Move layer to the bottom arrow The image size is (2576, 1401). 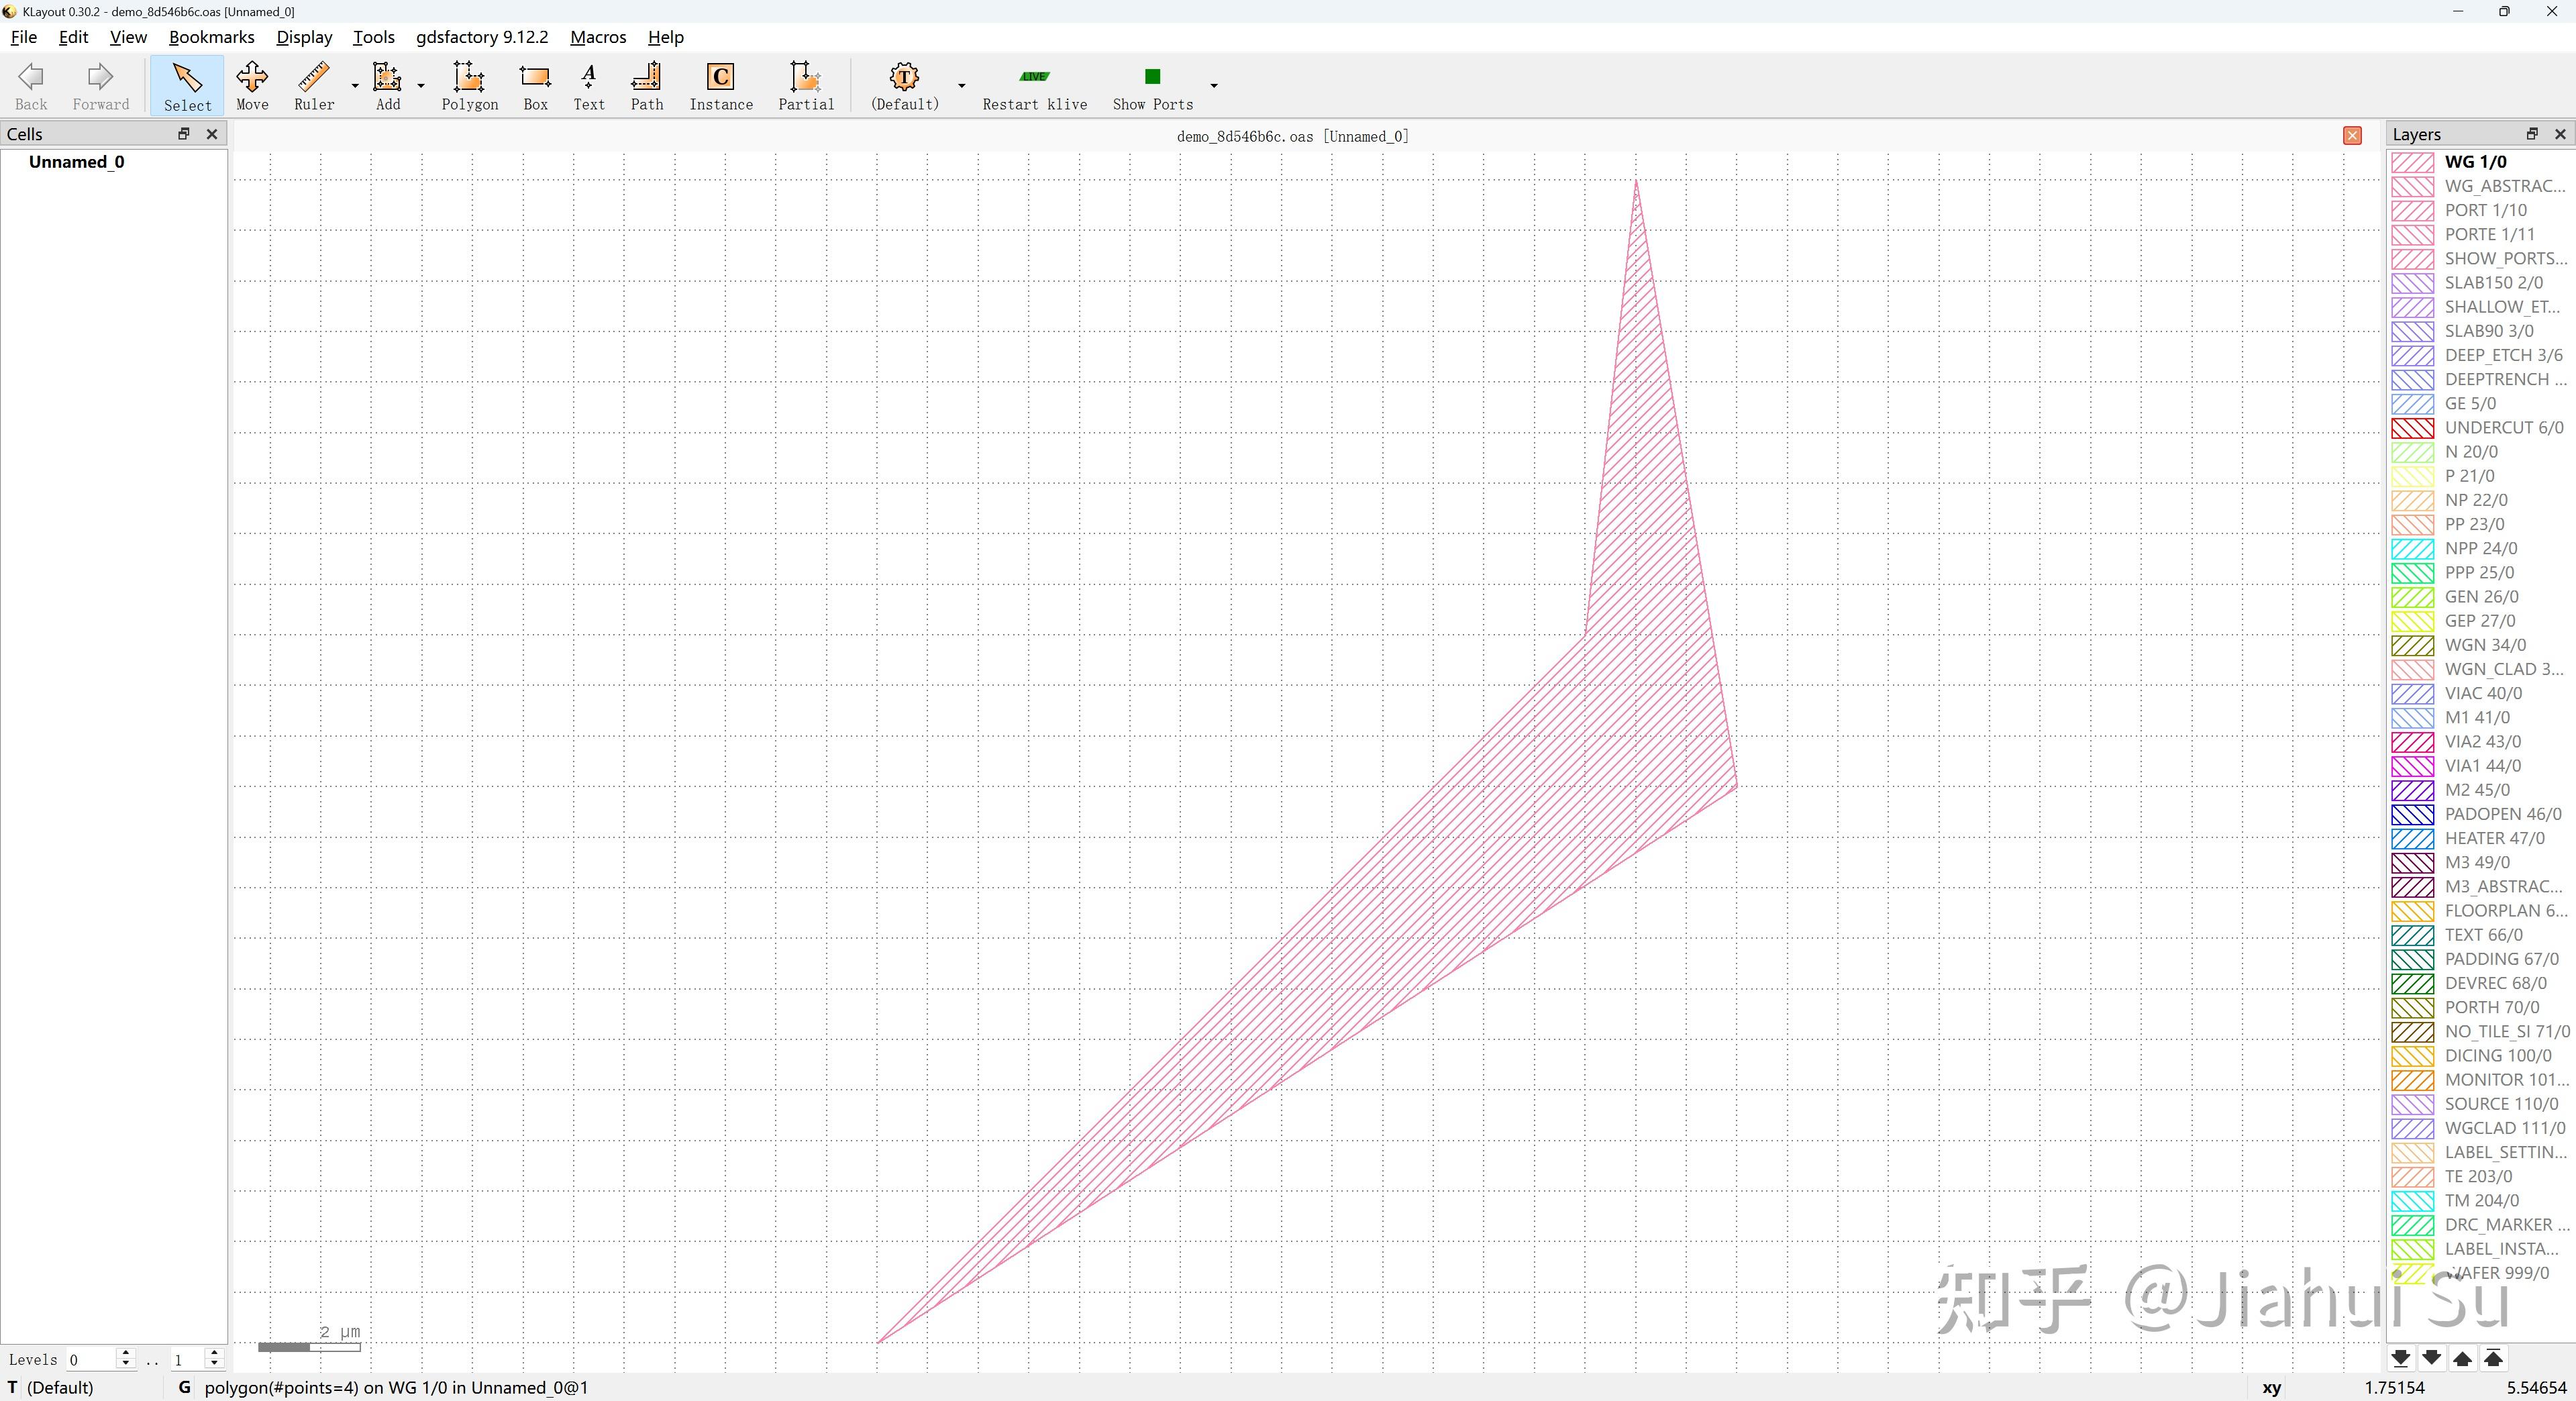[x=2401, y=1358]
